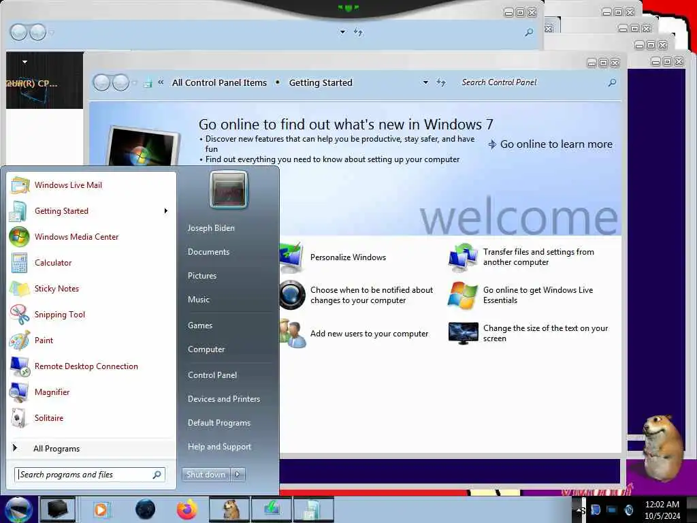Open Computer from Start menu
697x523 pixels.
point(206,349)
